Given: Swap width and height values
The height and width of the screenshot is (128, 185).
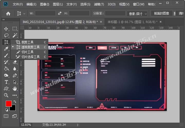Looking at the screenshot, I should tap(60, 13).
